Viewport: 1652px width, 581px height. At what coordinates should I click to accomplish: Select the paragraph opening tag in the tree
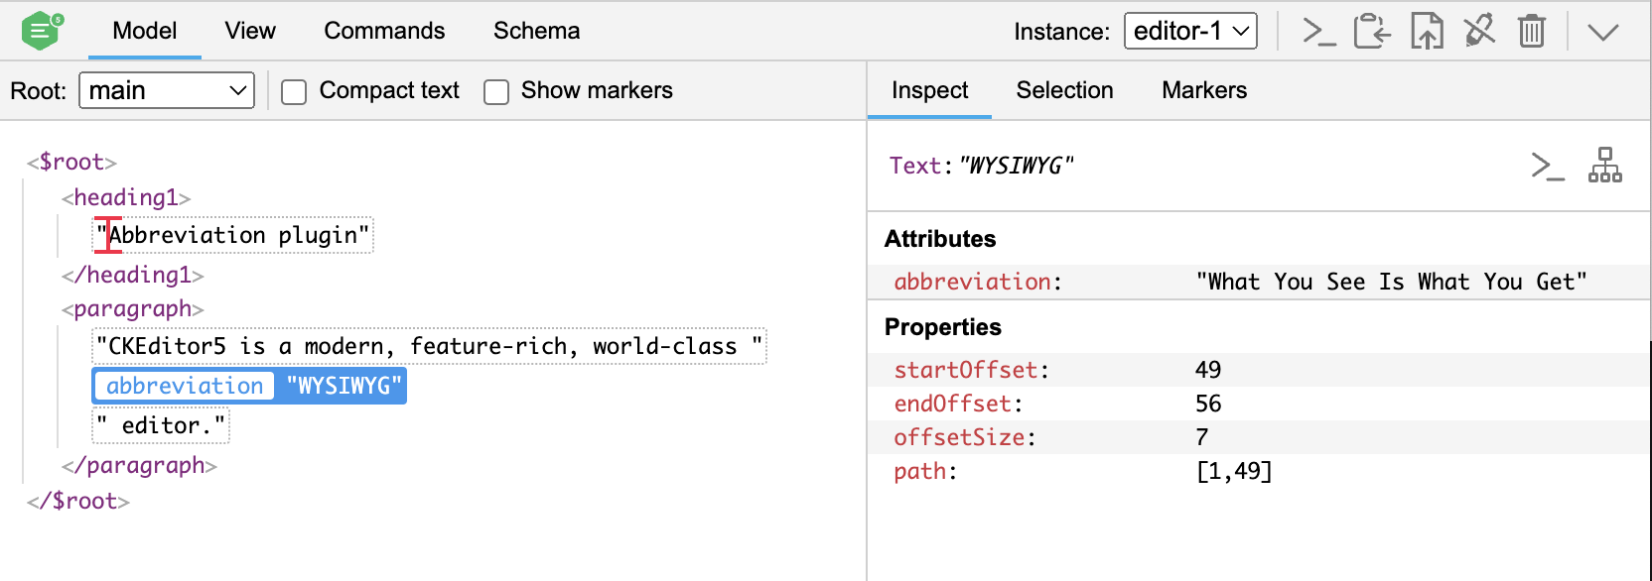click(133, 309)
